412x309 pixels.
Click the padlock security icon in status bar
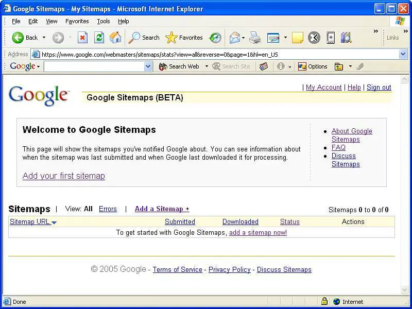[324, 301]
